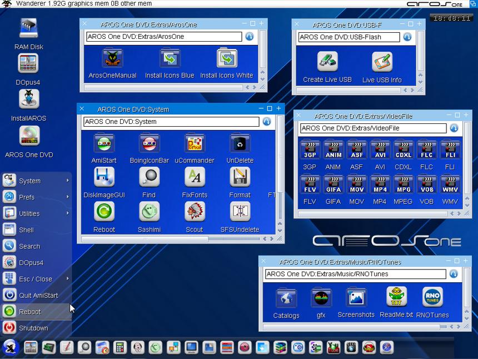Launch the Scout tool
This screenshot has width=478, height=359.
pyautogui.click(x=195, y=212)
